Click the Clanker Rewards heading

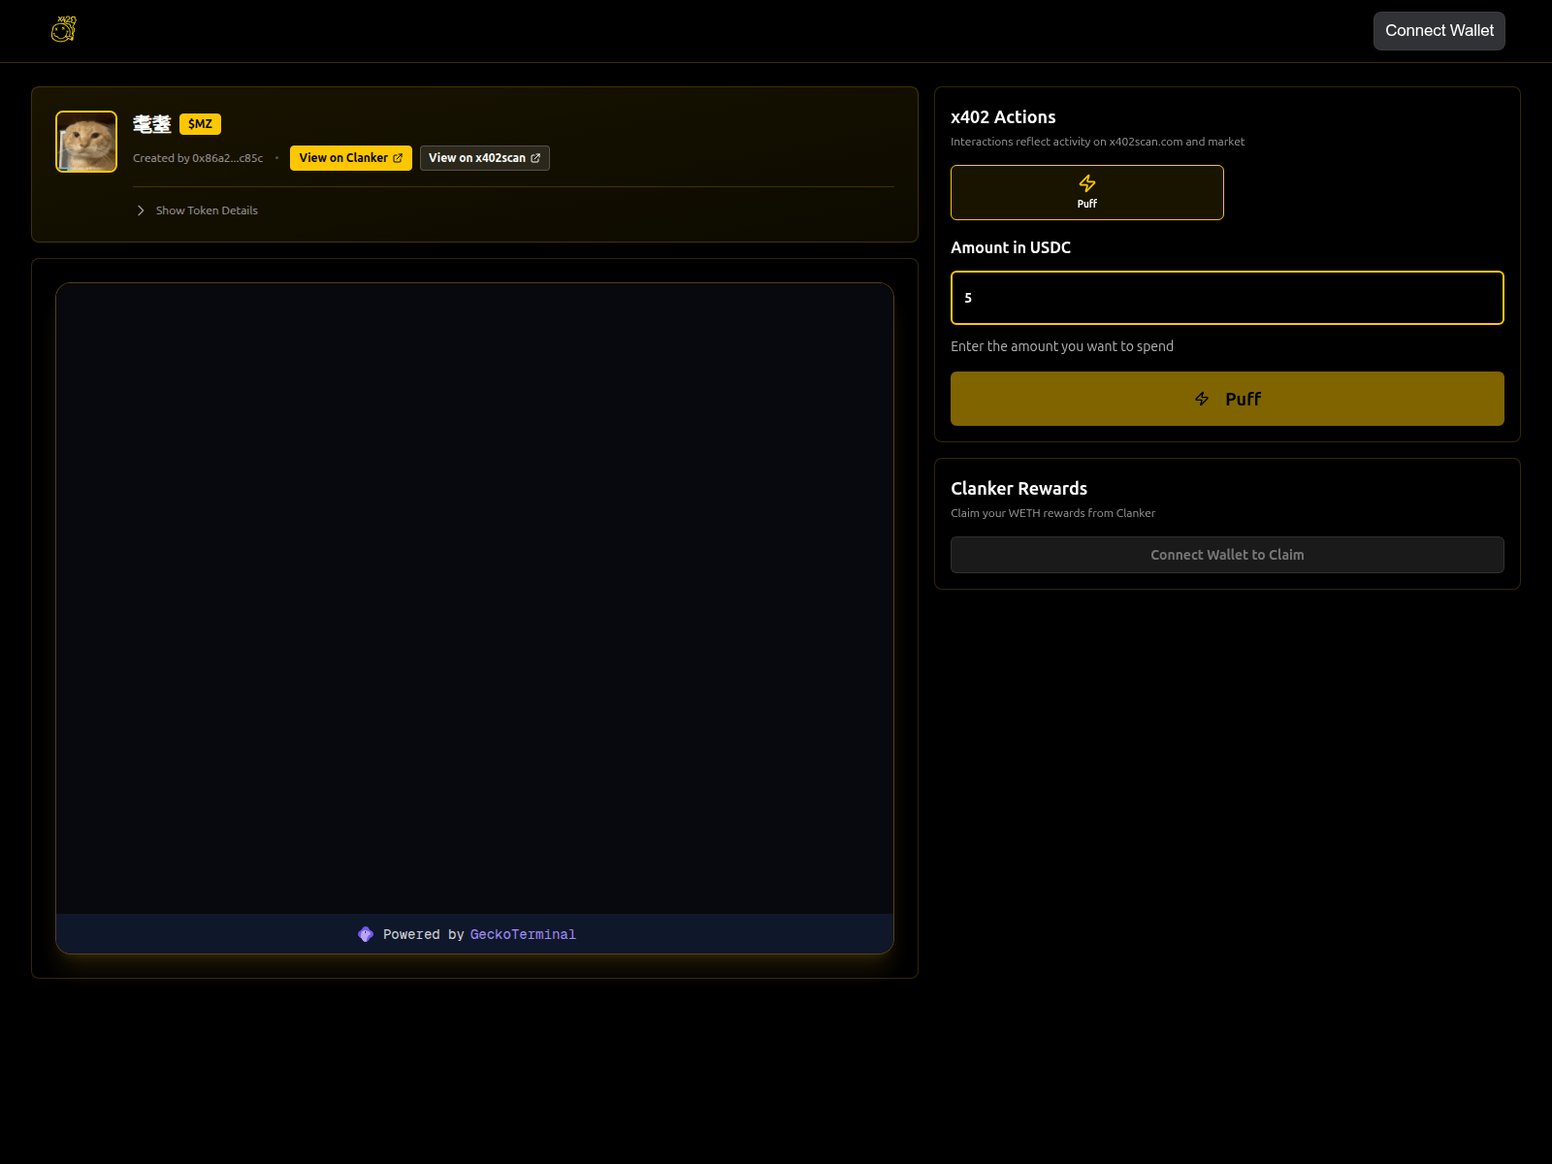click(1018, 489)
